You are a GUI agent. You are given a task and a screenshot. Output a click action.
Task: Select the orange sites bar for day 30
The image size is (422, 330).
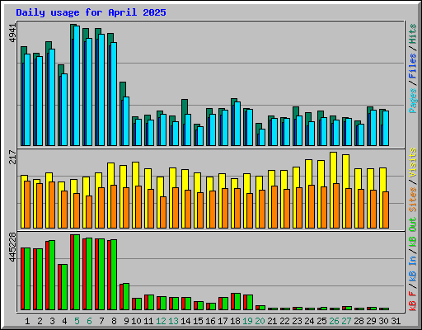(x=386, y=210)
